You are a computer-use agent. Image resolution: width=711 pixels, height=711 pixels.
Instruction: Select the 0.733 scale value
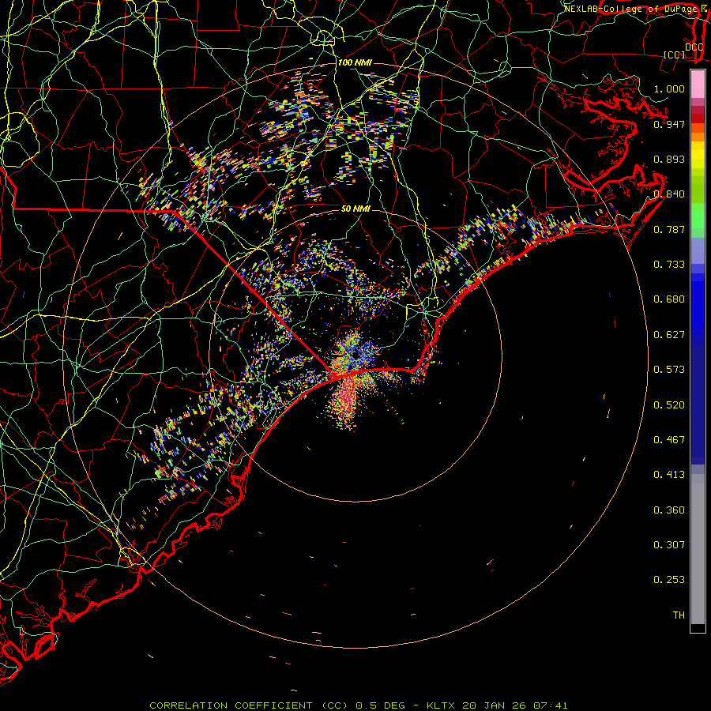[x=669, y=265]
